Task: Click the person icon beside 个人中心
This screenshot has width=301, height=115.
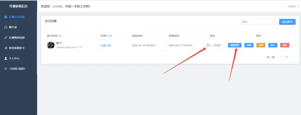Action: pos(6,58)
